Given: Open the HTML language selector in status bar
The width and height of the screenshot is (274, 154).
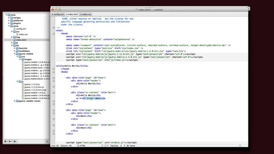Looking at the screenshot, I should [90, 145].
